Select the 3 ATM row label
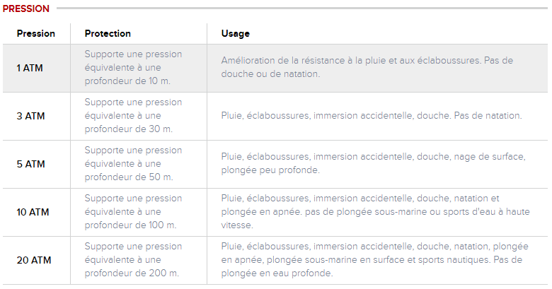552x289 pixels. pos(31,116)
